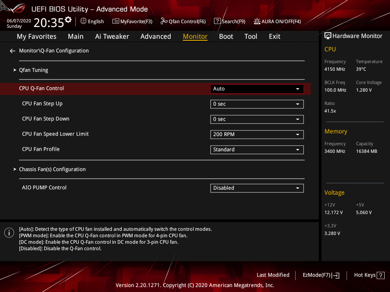Click the info circle icon in help panel
Viewport: 390px width, 292px height.
point(9,233)
